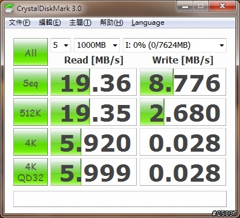Open the 主題(T) menu
The image size is (240, 218).
80,22
